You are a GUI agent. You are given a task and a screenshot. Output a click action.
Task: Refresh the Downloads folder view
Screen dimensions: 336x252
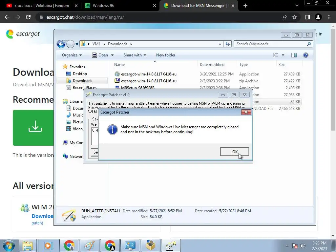pos(227,44)
